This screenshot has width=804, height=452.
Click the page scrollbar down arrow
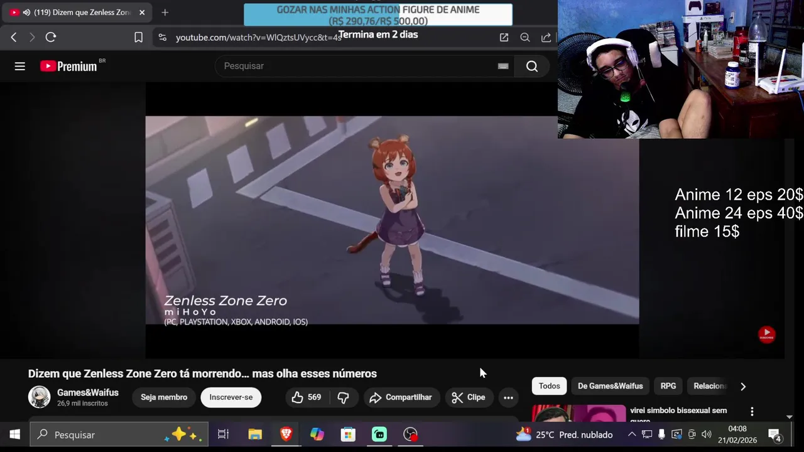click(x=790, y=417)
